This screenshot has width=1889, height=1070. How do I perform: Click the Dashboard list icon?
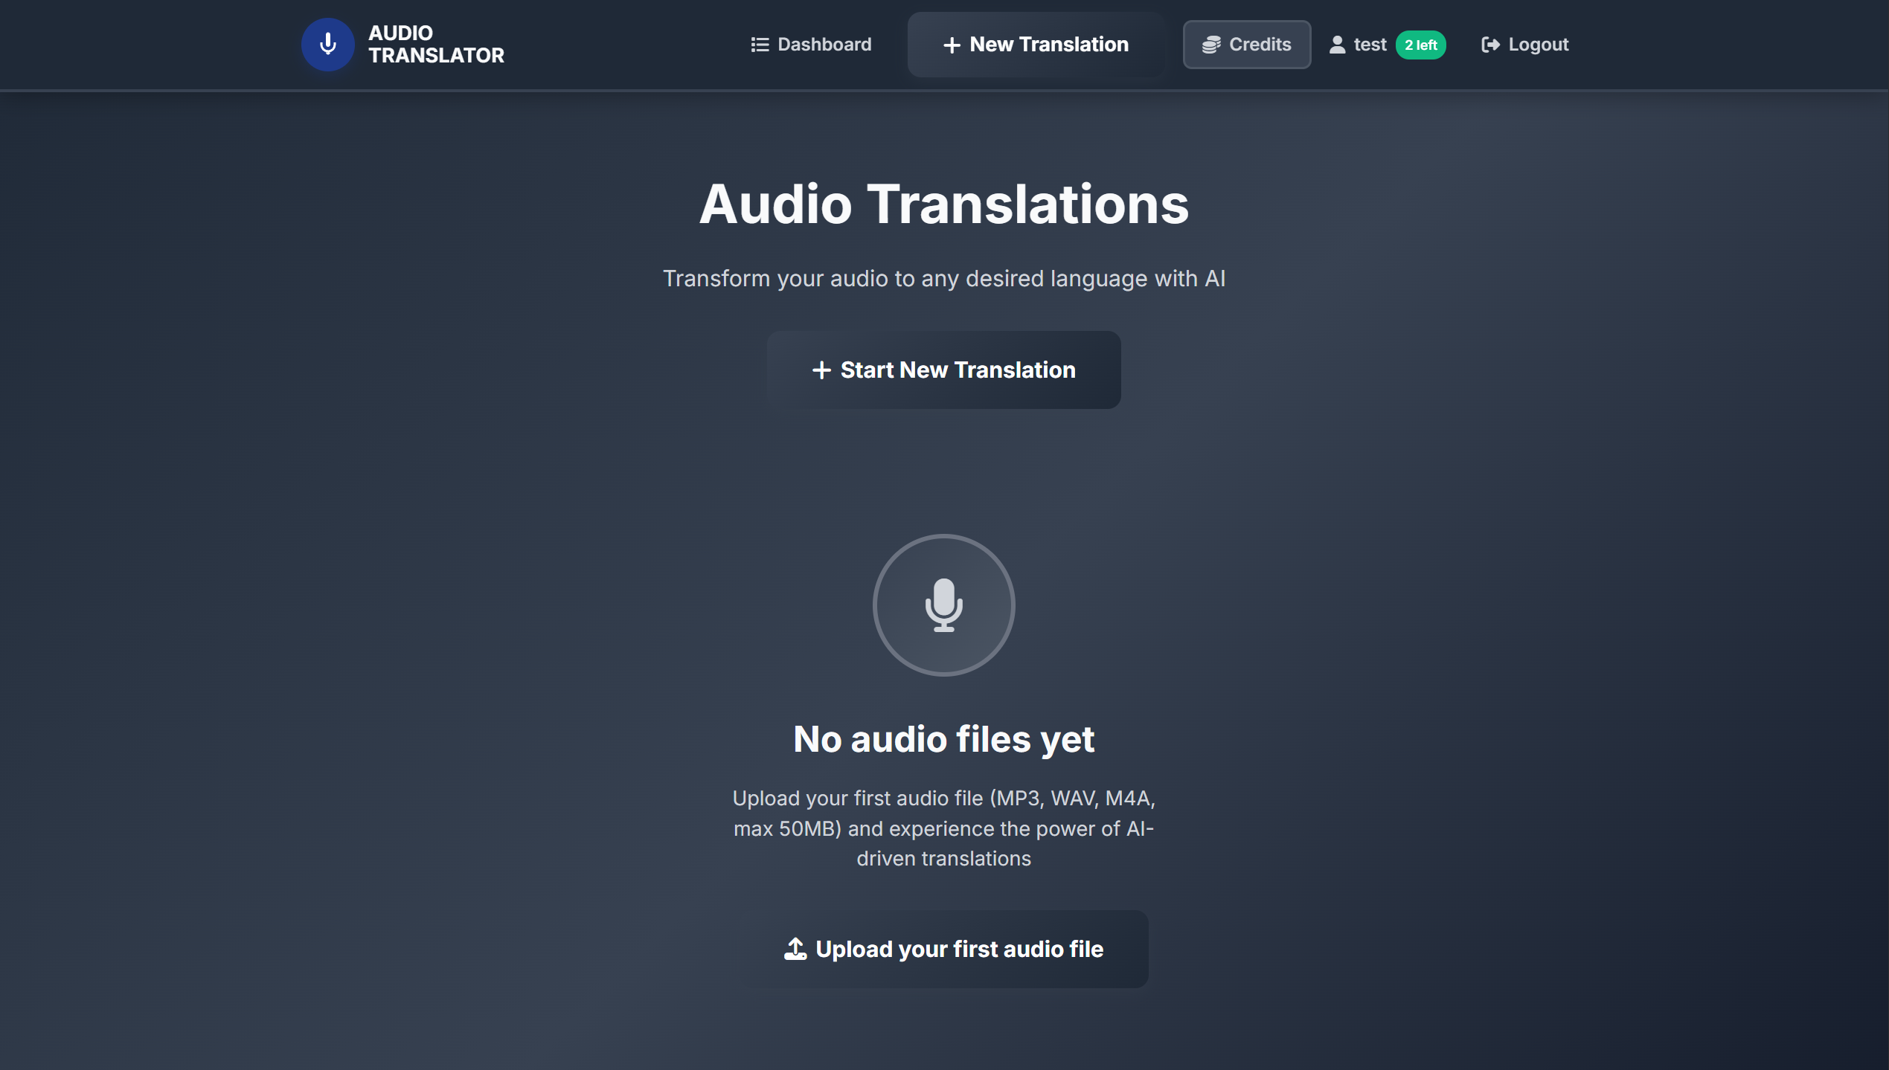pyautogui.click(x=759, y=45)
